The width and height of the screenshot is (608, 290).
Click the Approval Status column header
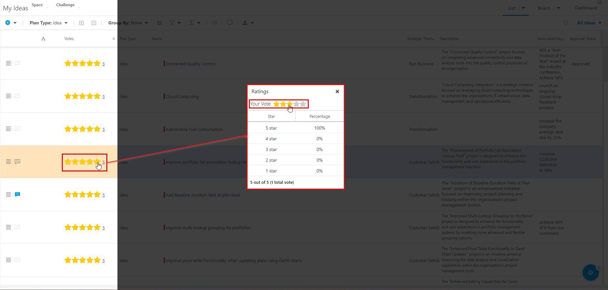[x=583, y=39]
